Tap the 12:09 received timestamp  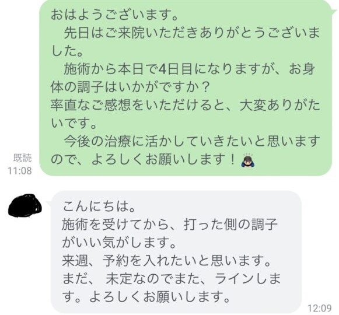tap(319, 308)
